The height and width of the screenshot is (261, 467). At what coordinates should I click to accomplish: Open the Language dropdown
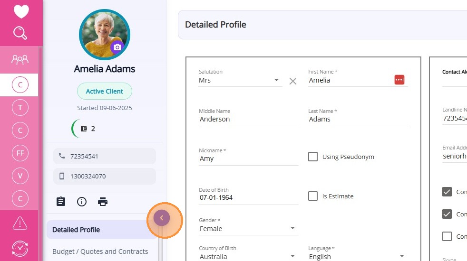coord(402,256)
